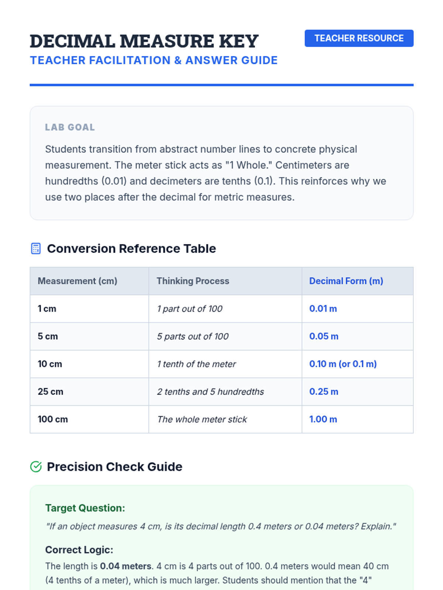
Task: Click the 25 cm measurement cell
Action: pyautogui.click(x=51, y=392)
